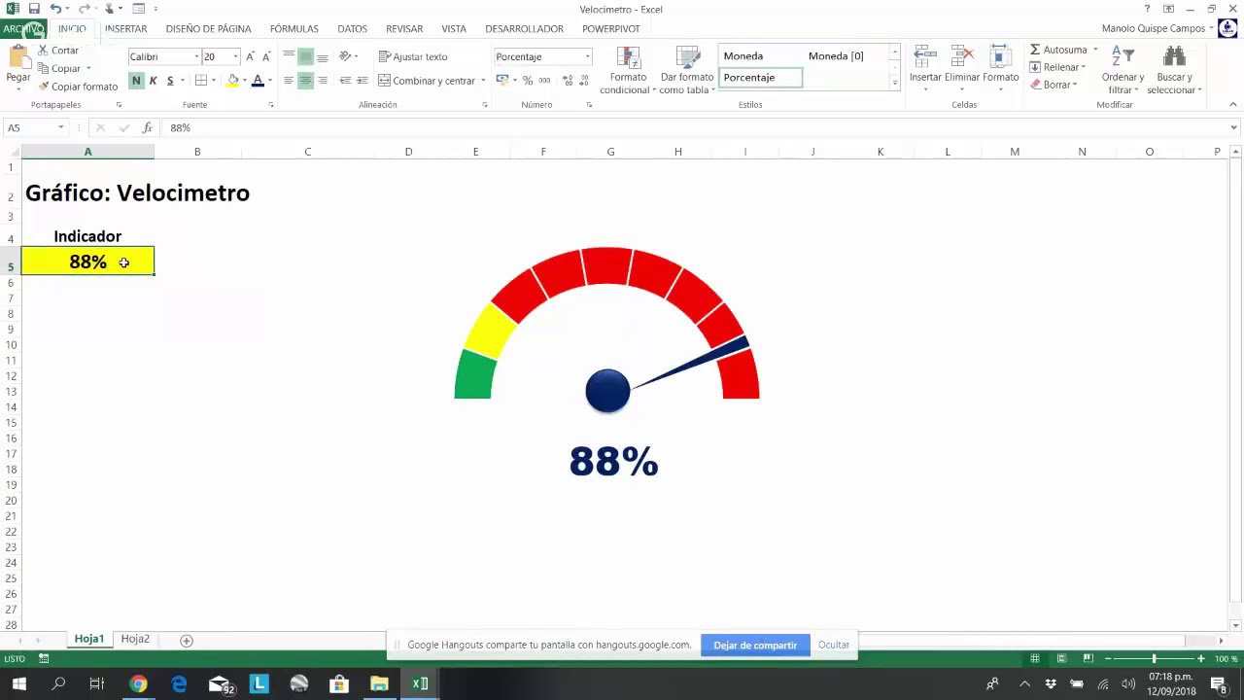Open the Windows Start menu

[x=18, y=684]
